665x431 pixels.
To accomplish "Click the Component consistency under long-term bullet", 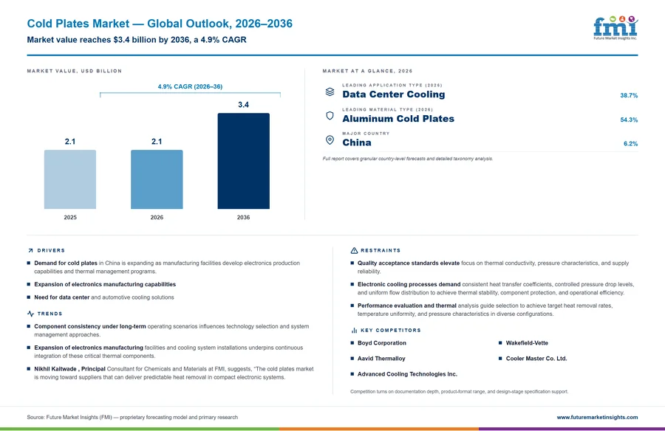I will pos(168,331).
